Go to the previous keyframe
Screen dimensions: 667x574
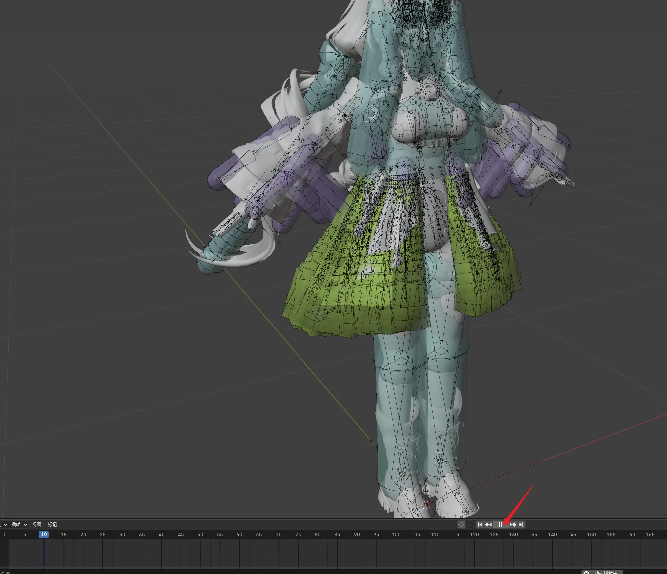click(x=488, y=525)
